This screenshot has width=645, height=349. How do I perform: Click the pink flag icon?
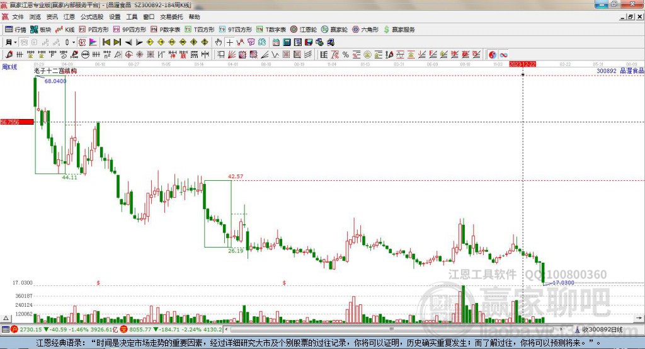[x=93, y=42]
